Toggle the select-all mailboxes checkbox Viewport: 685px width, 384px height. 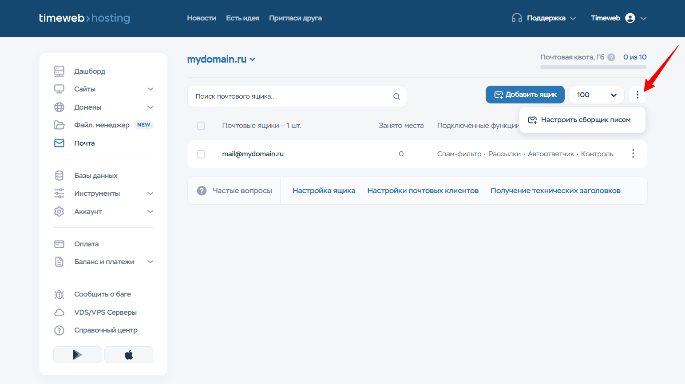[x=201, y=126]
